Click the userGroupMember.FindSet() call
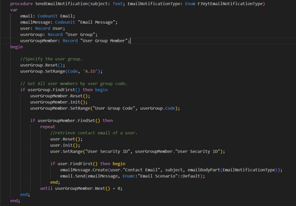Image resolution: width=296 pixels, height=206 pixels. point(69,120)
